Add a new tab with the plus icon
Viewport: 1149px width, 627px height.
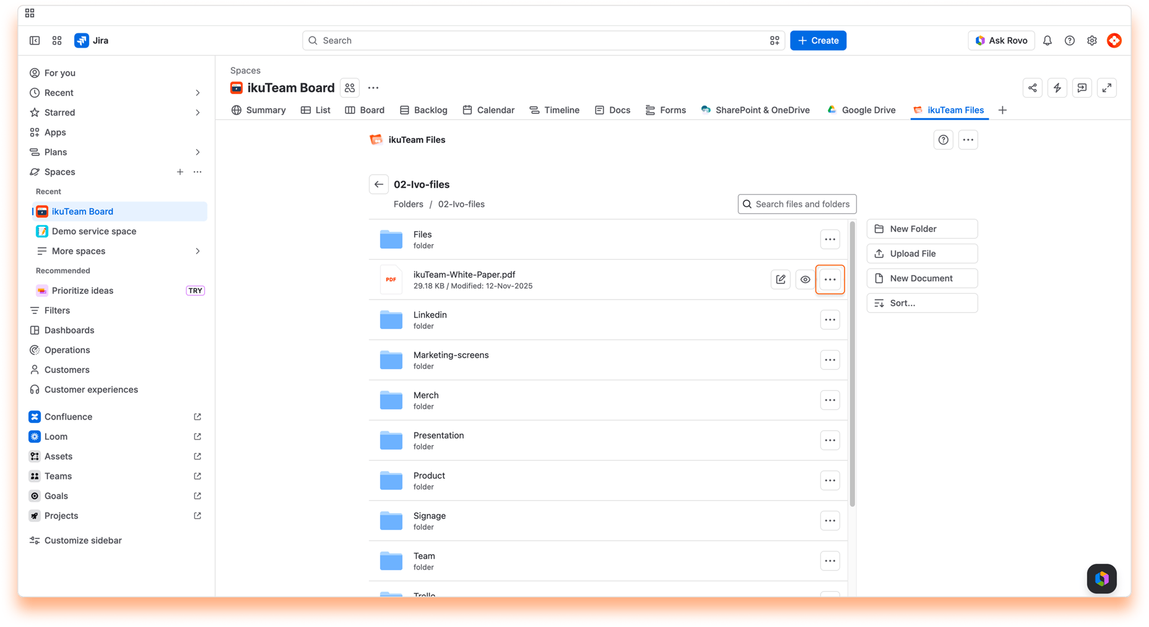pyautogui.click(x=1002, y=110)
